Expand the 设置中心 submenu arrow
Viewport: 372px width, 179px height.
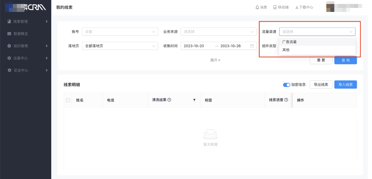point(47,58)
